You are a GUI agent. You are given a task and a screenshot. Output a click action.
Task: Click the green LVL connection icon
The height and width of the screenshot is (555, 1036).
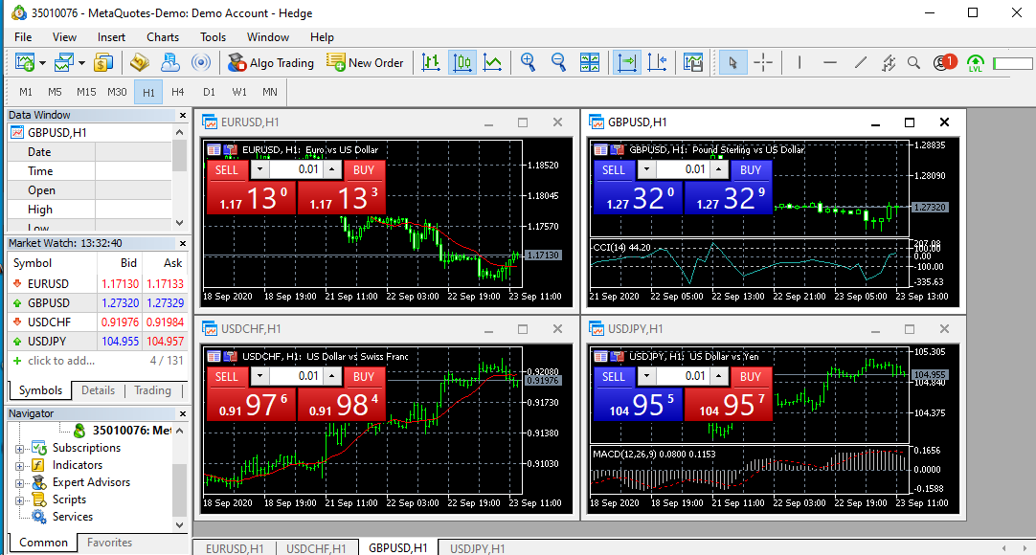(x=976, y=63)
